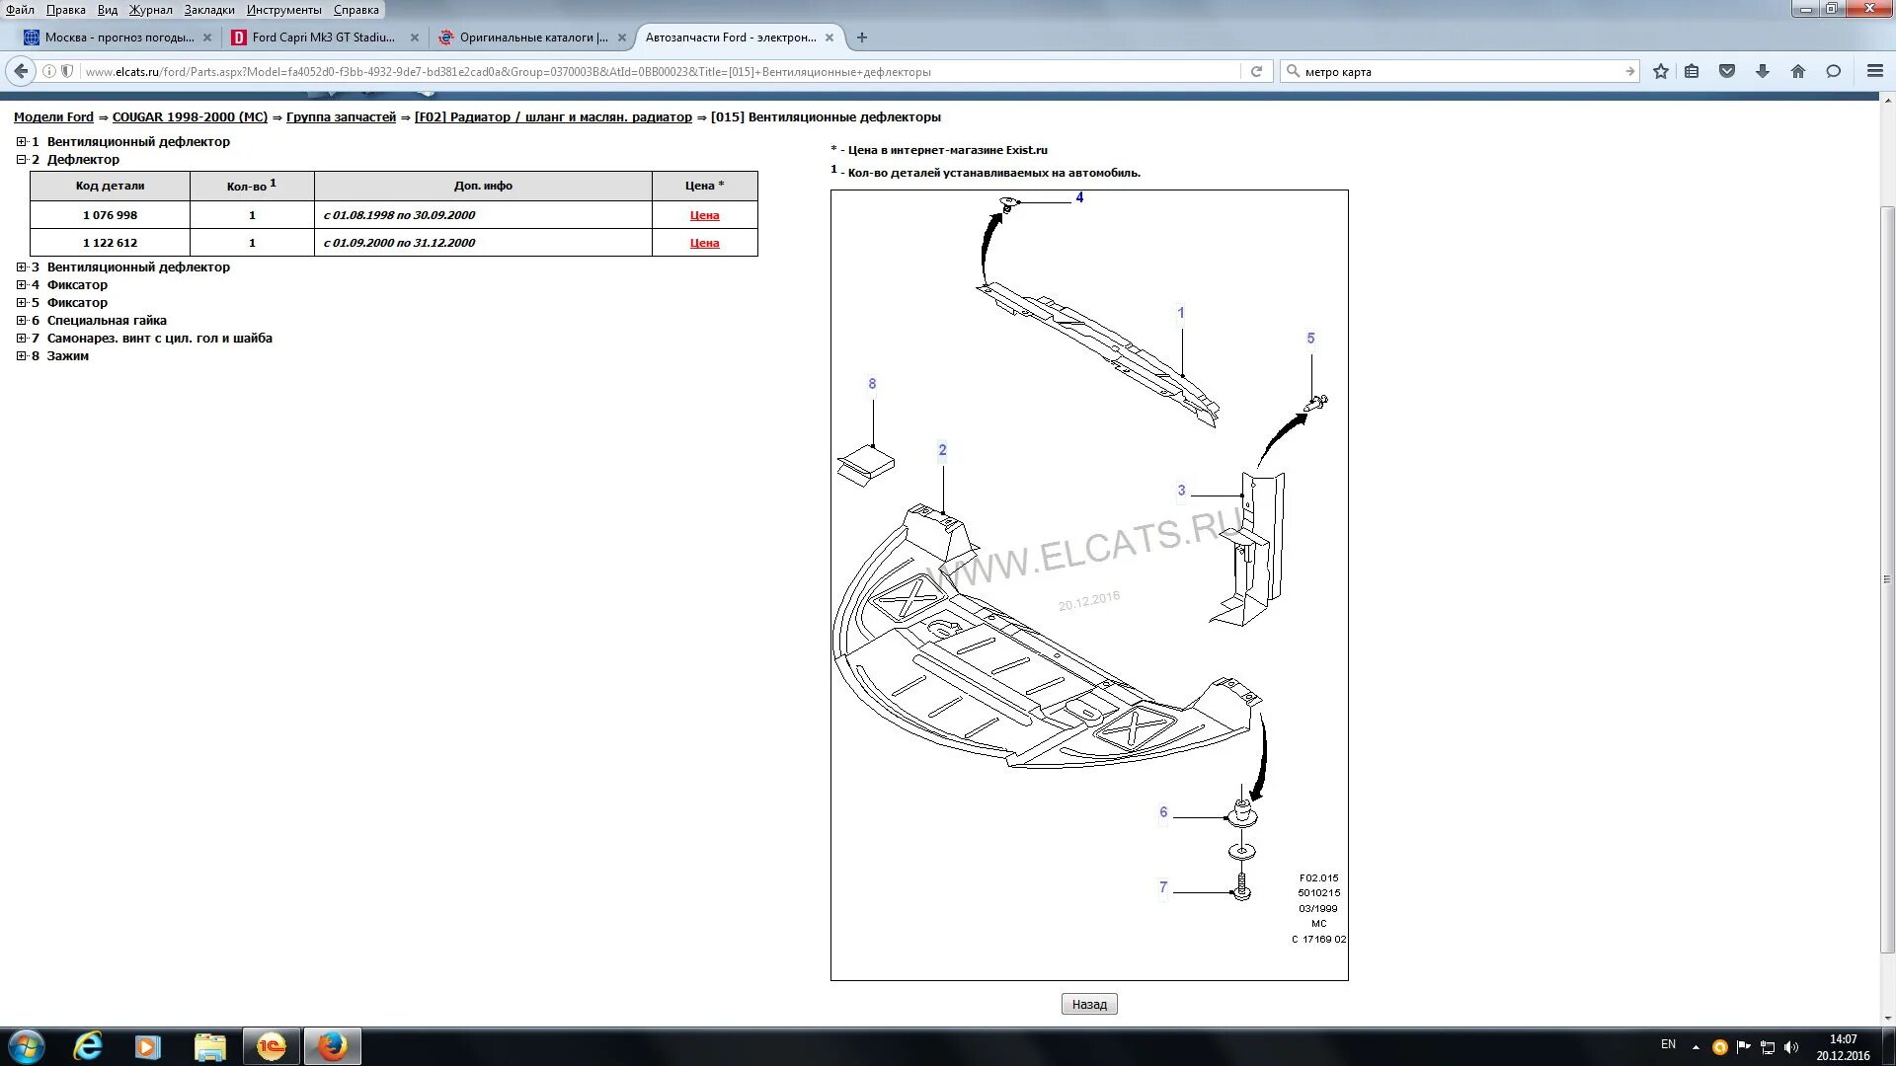The image size is (1896, 1066).
Task: Reload the page with the refresh icon
Action: (x=1256, y=71)
